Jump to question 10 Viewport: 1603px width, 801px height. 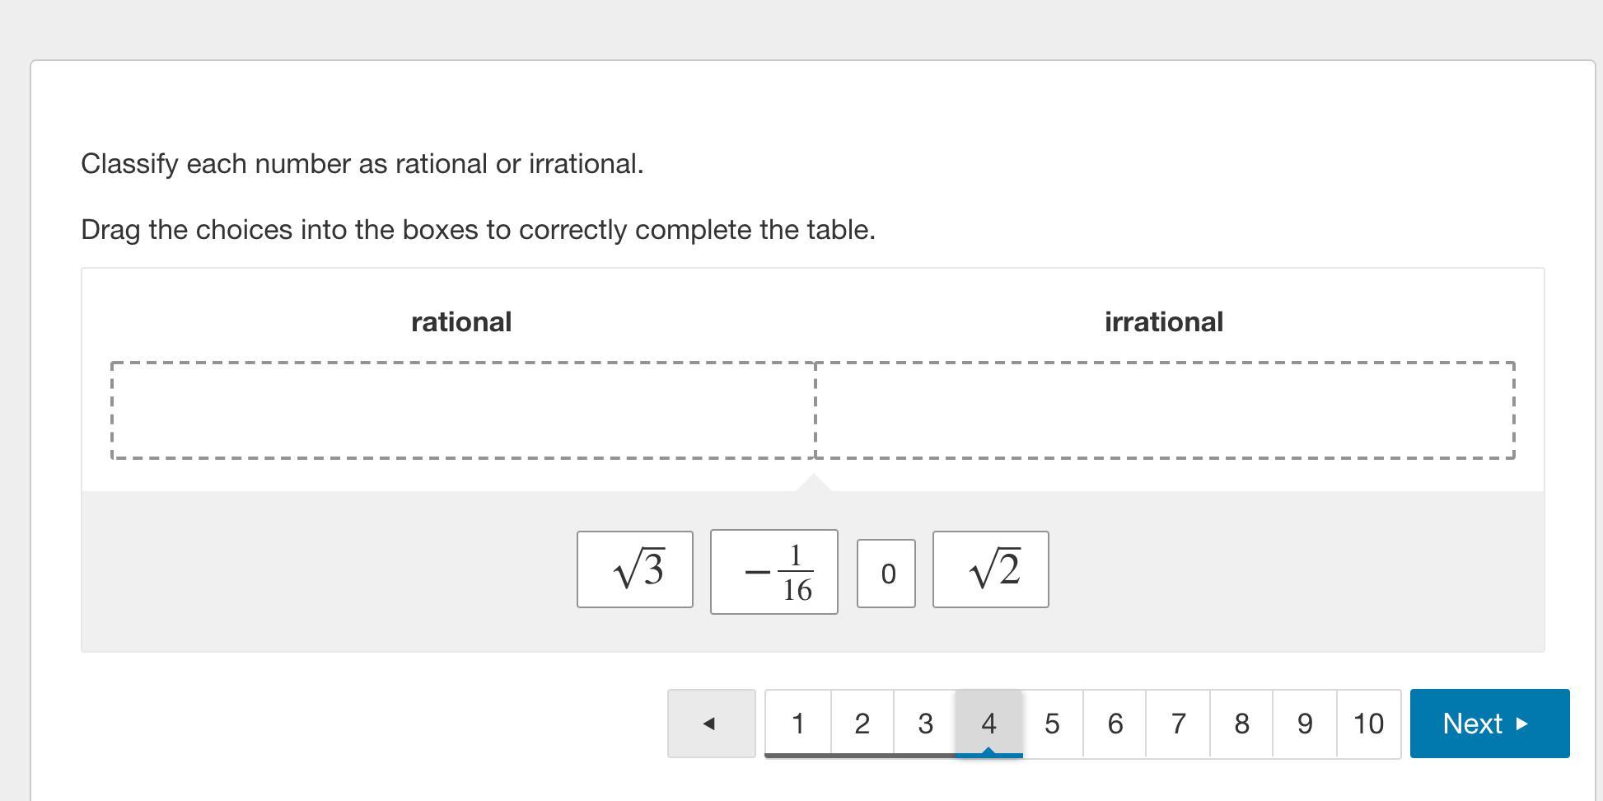tap(1368, 724)
